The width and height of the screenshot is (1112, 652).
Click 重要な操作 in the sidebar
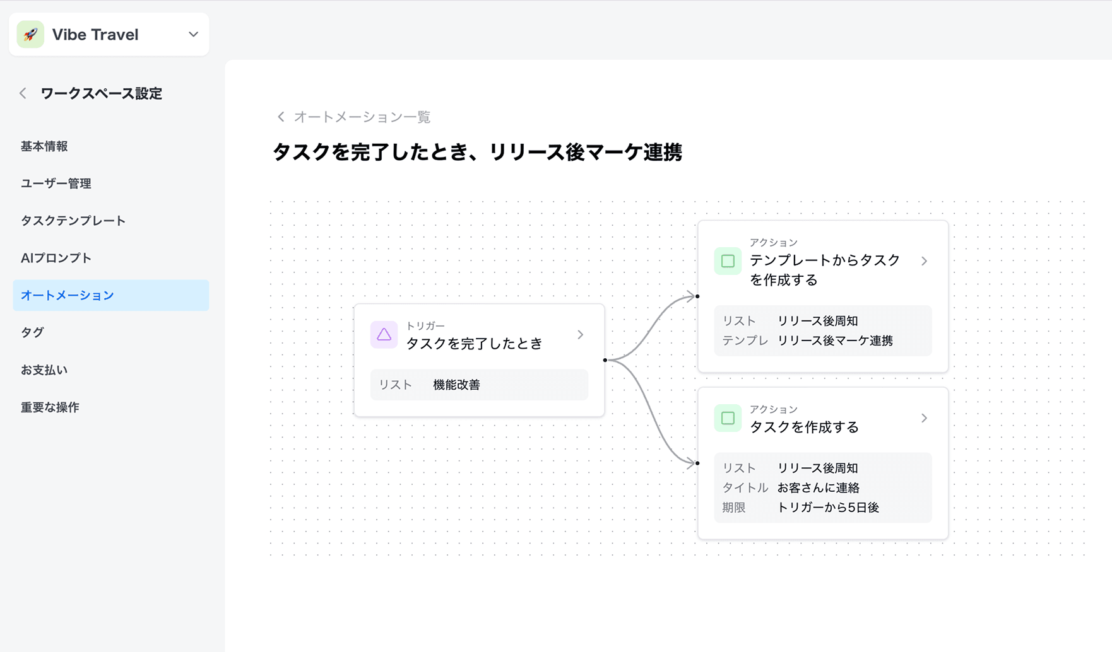point(49,407)
